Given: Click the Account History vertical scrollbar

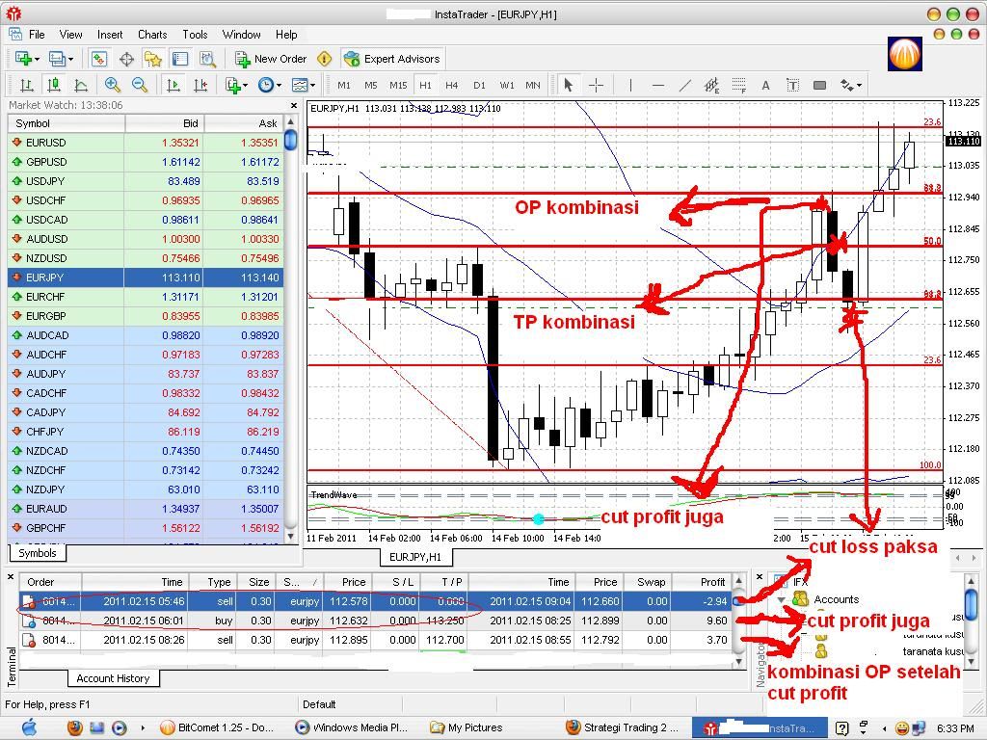Looking at the screenshot, I should [x=739, y=621].
